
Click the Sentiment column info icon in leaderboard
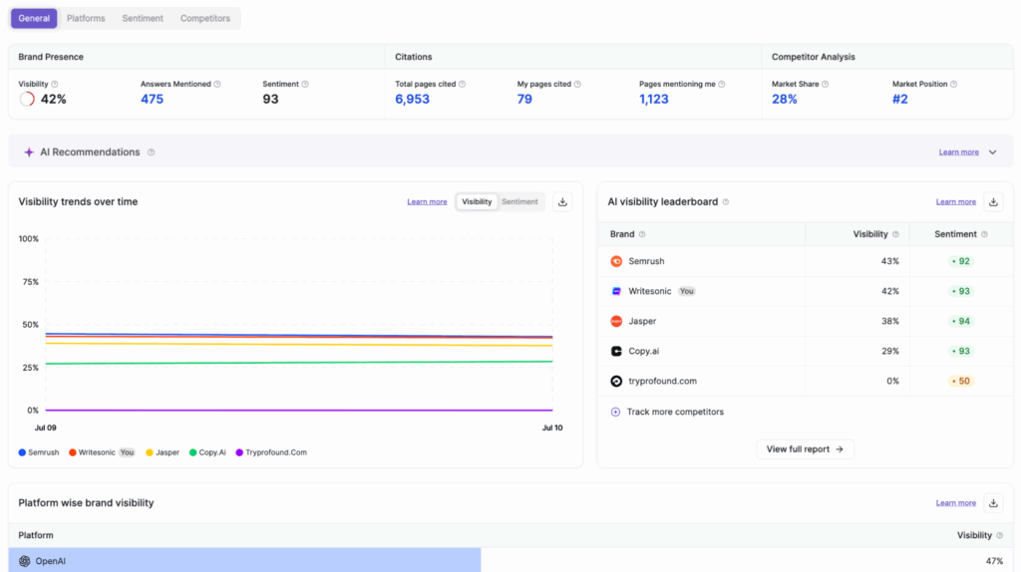pos(984,234)
